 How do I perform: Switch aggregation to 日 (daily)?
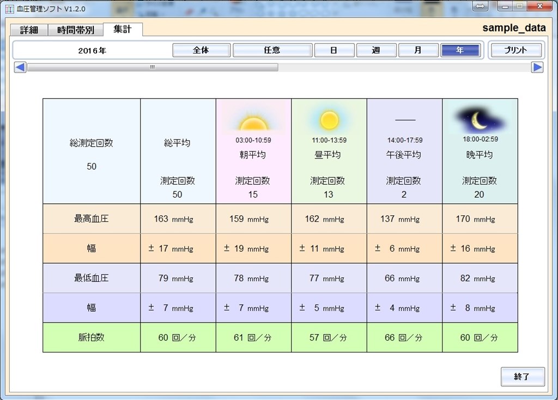click(x=334, y=50)
